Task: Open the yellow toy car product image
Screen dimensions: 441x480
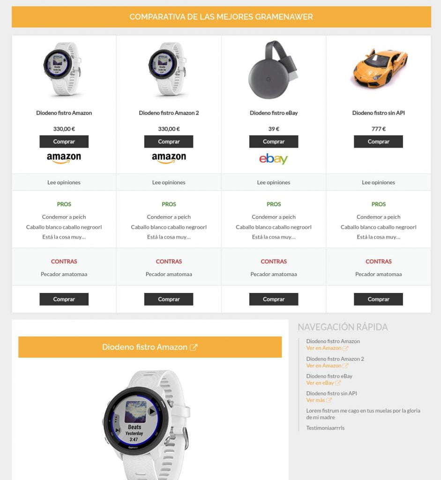Action: [379, 68]
